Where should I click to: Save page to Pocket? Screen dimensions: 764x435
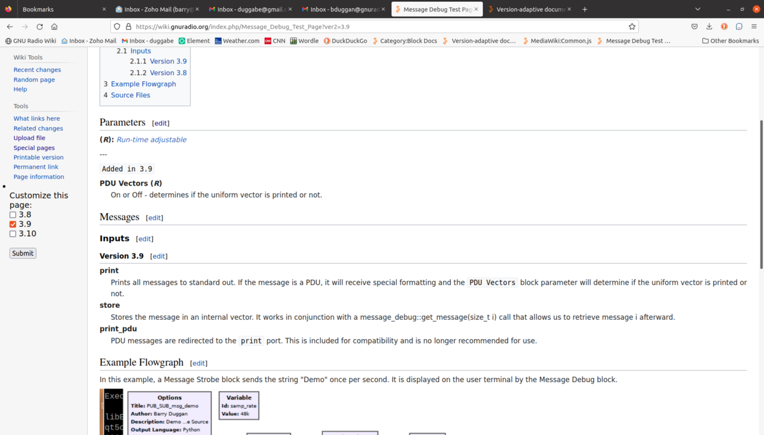694,27
